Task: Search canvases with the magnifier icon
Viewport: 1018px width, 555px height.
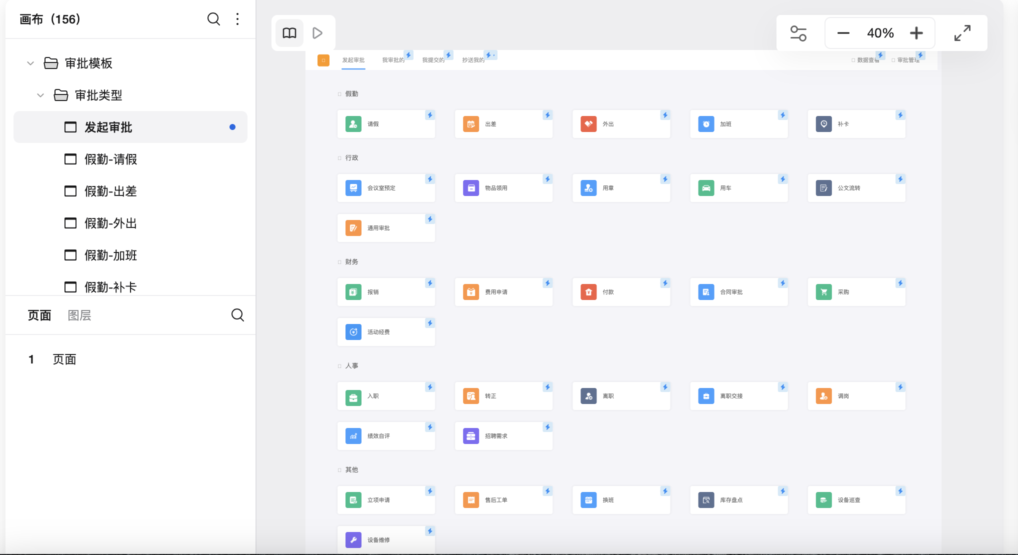Action: click(213, 19)
